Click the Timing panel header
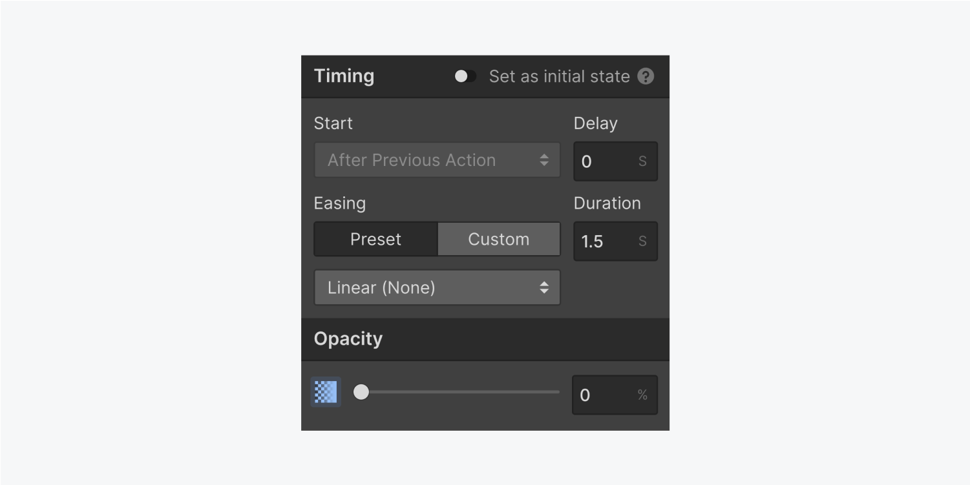Viewport: 970px width, 485px height. (x=344, y=76)
